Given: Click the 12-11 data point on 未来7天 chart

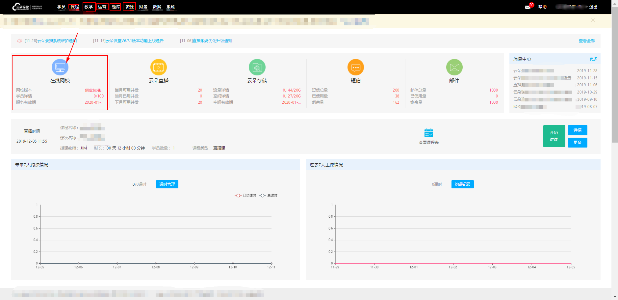Looking at the screenshot, I should click(x=271, y=263).
